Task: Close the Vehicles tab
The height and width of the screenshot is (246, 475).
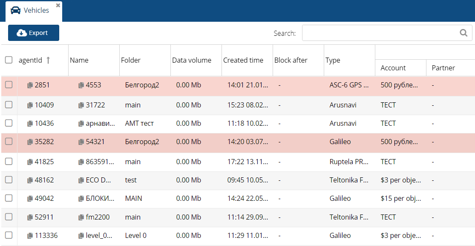Action: 58,5
